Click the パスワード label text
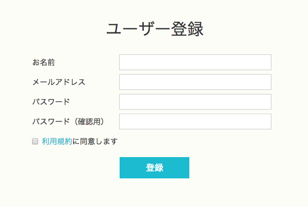 51,102
